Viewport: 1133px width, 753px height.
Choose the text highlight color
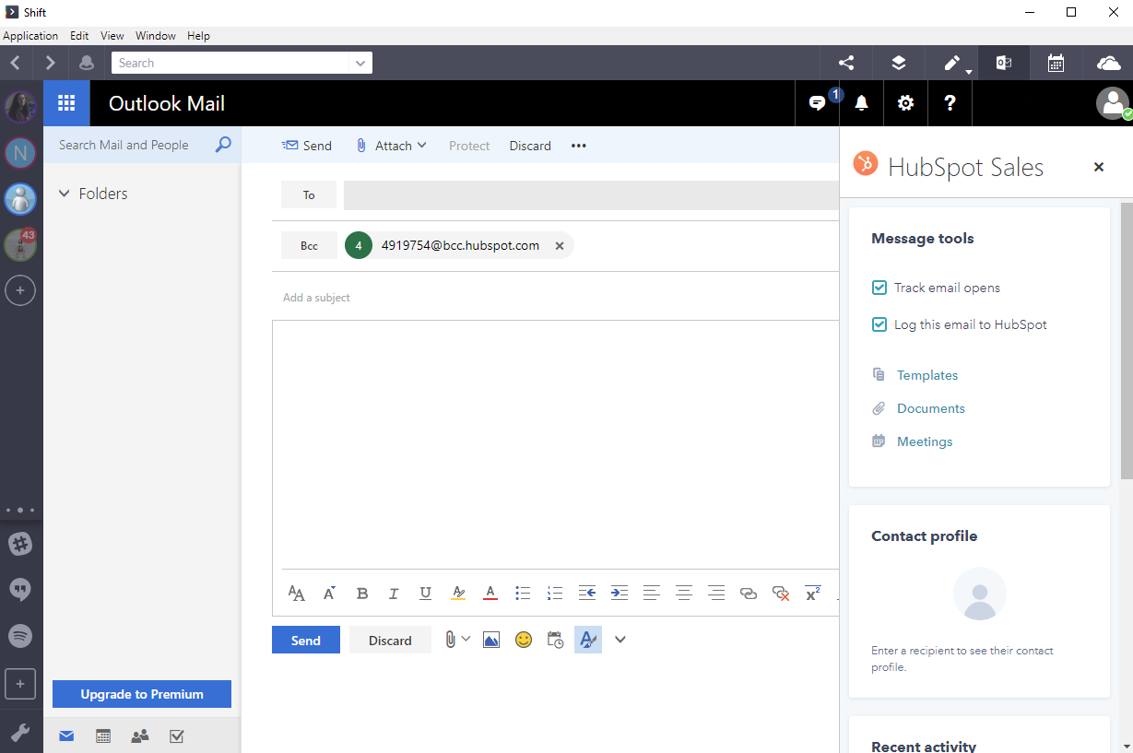click(x=458, y=594)
